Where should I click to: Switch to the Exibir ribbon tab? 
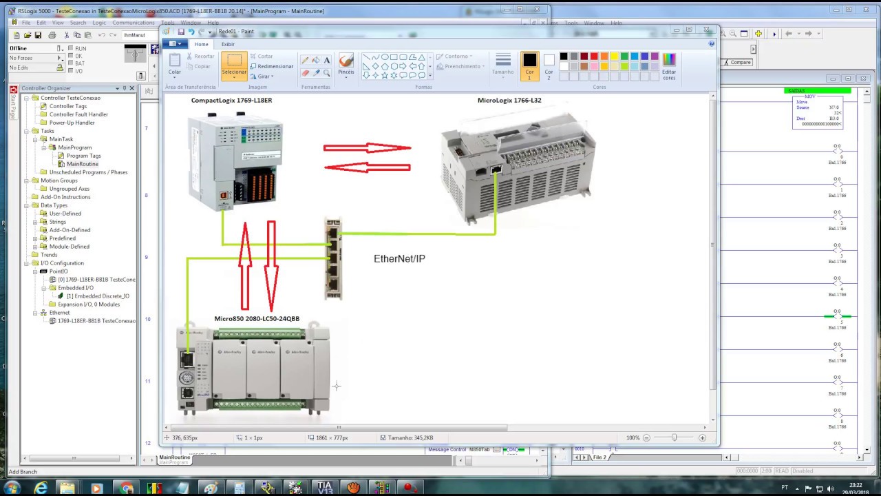228,44
